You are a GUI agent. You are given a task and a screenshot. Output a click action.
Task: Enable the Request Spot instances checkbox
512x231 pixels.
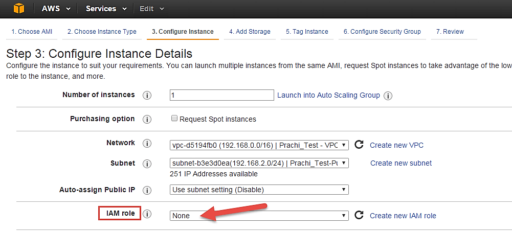tap(174, 119)
